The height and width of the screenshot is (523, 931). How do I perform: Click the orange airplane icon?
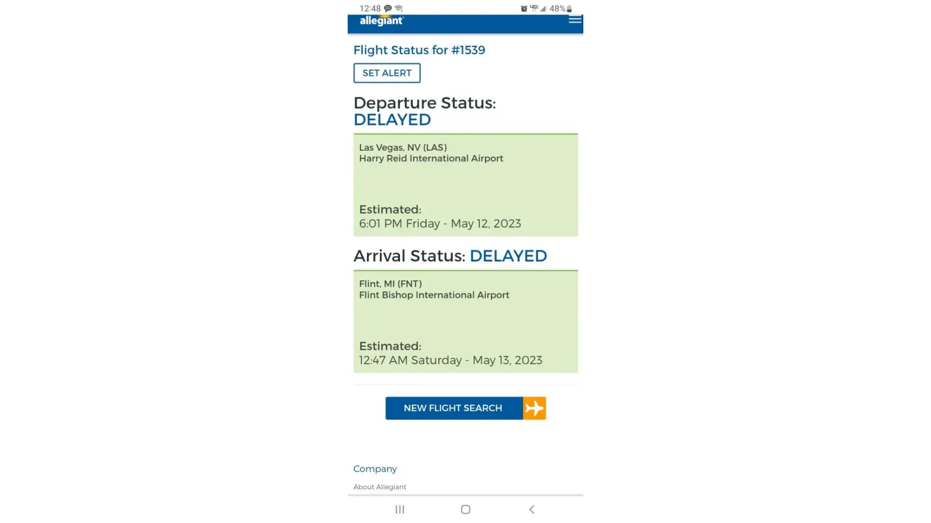(534, 408)
